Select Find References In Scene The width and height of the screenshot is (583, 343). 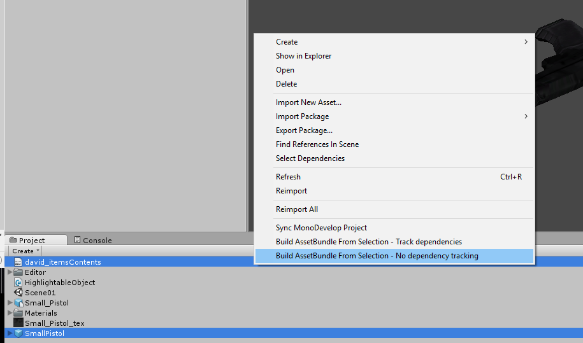[394, 144]
